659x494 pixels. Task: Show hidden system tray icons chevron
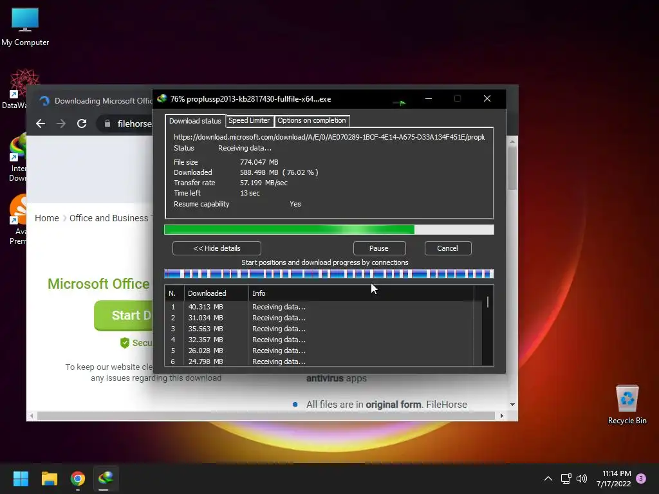tap(548, 479)
